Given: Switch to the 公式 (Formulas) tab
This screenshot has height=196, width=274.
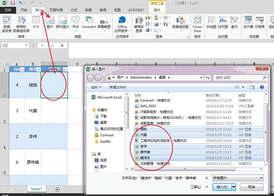Looking at the screenshot, I should click(74, 10).
